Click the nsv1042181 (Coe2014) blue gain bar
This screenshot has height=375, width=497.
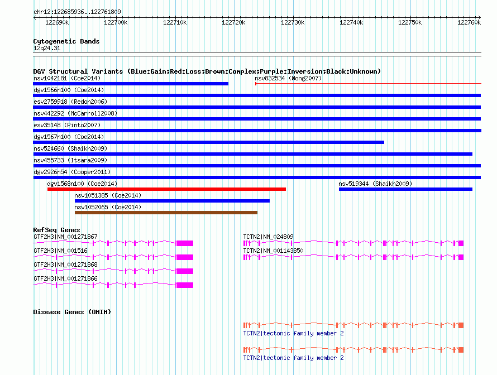[131, 84]
